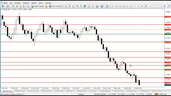Expand the Templates dropdown arrow
Screen dimensions: 171x96
(x=109, y=6)
